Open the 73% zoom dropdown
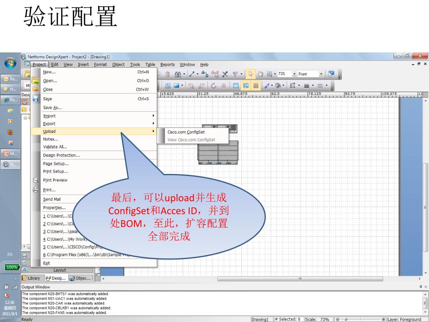 [295, 74]
